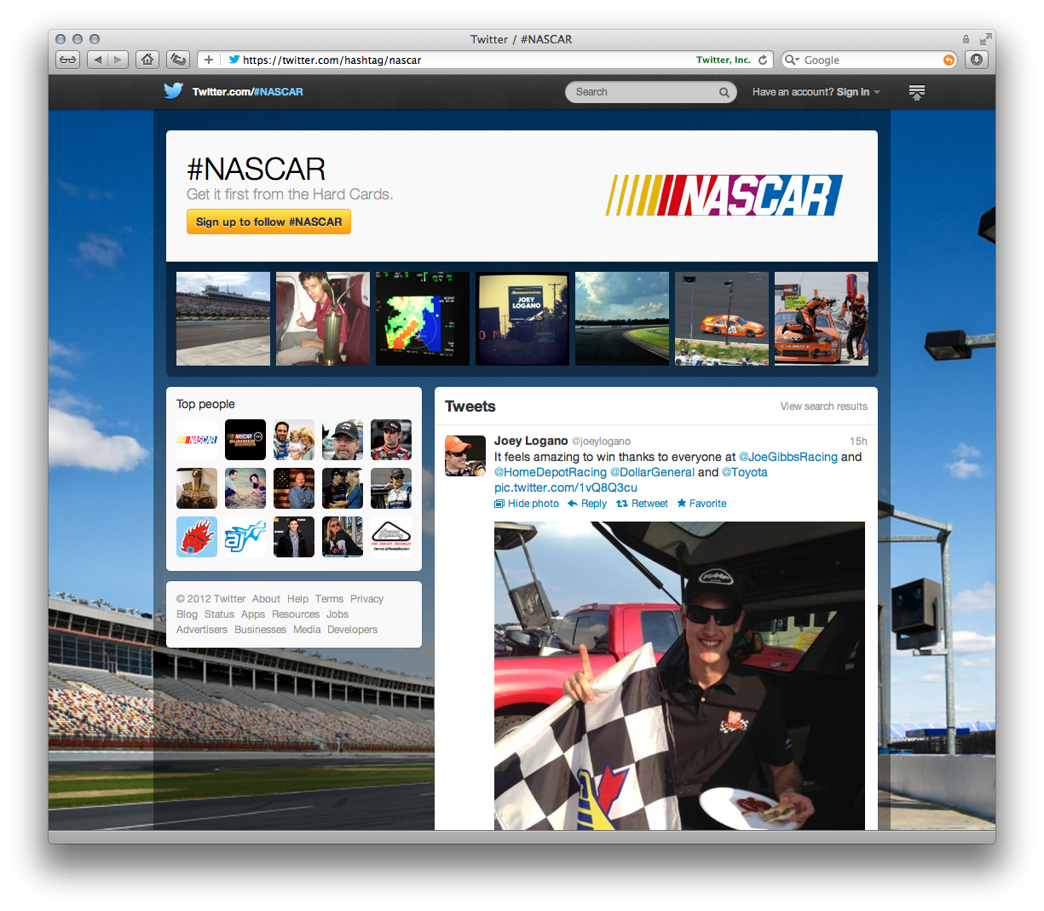Click the Safari address bar URL
Viewport: 1044px width, 911px height.
(x=332, y=61)
